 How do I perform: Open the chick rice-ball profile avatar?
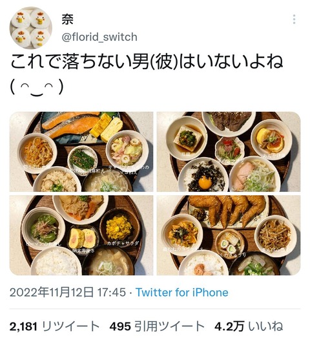(x=30, y=28)
